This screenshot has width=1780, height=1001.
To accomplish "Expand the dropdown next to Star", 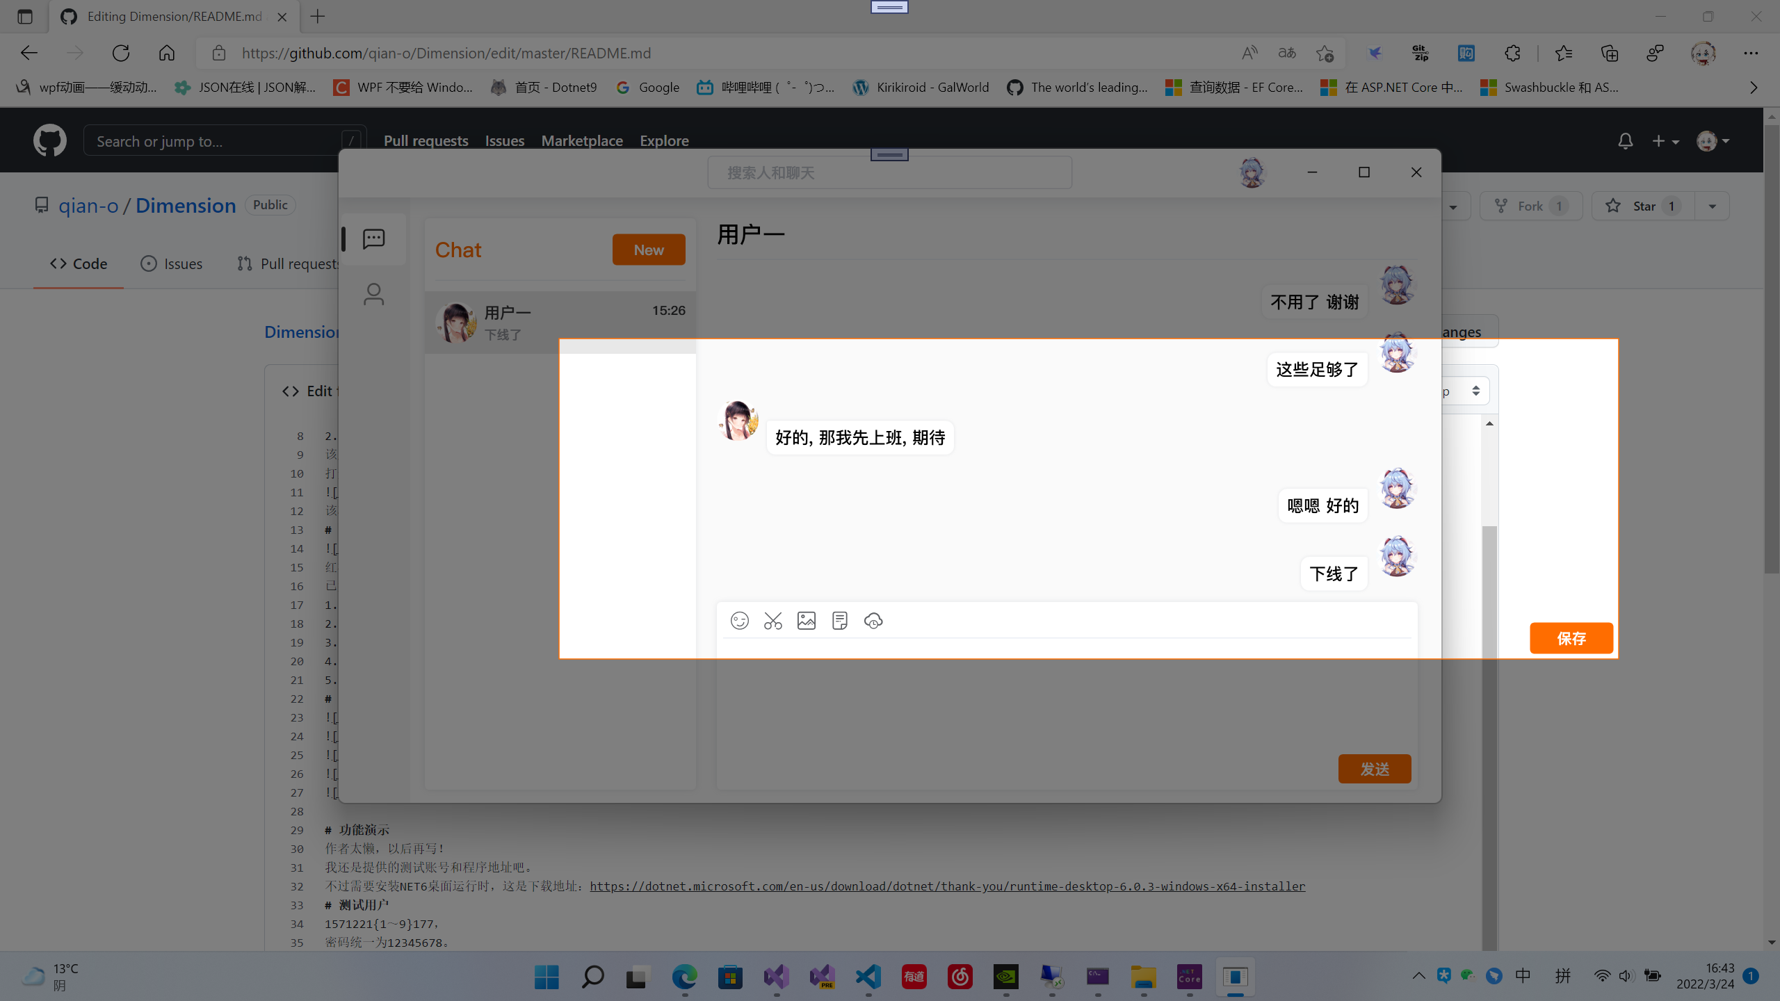I will pyautogui.click(x=1712, y=206).
